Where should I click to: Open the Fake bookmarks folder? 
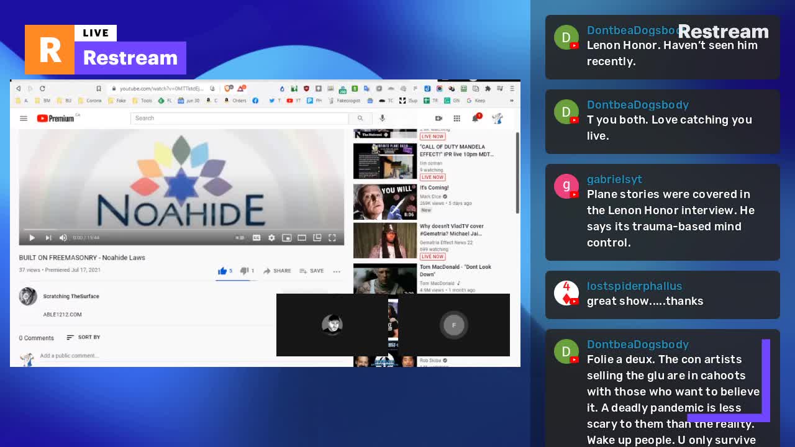point(117,101)
